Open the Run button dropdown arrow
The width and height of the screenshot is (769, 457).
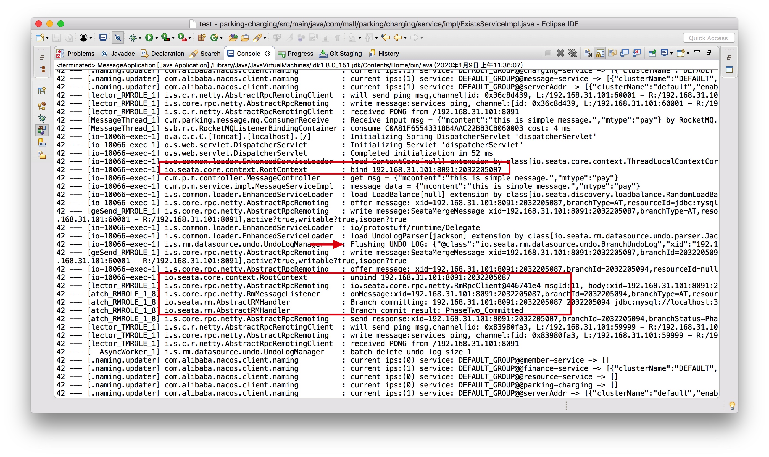[x=157, y=38]
